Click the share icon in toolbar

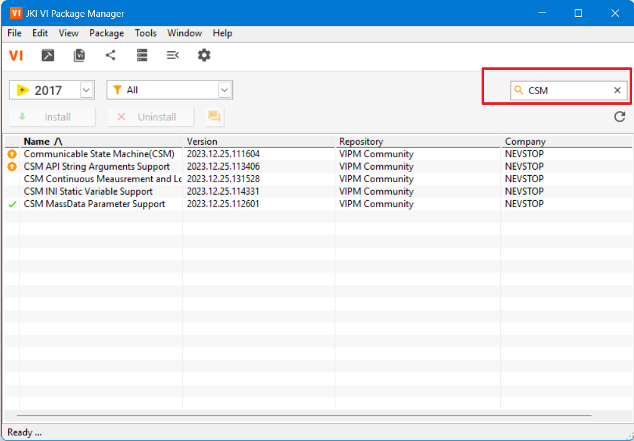tap(111, 56)
